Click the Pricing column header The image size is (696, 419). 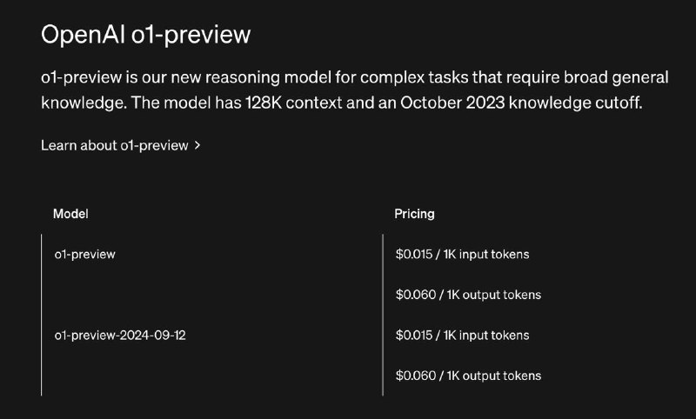(x=414, y=214)
